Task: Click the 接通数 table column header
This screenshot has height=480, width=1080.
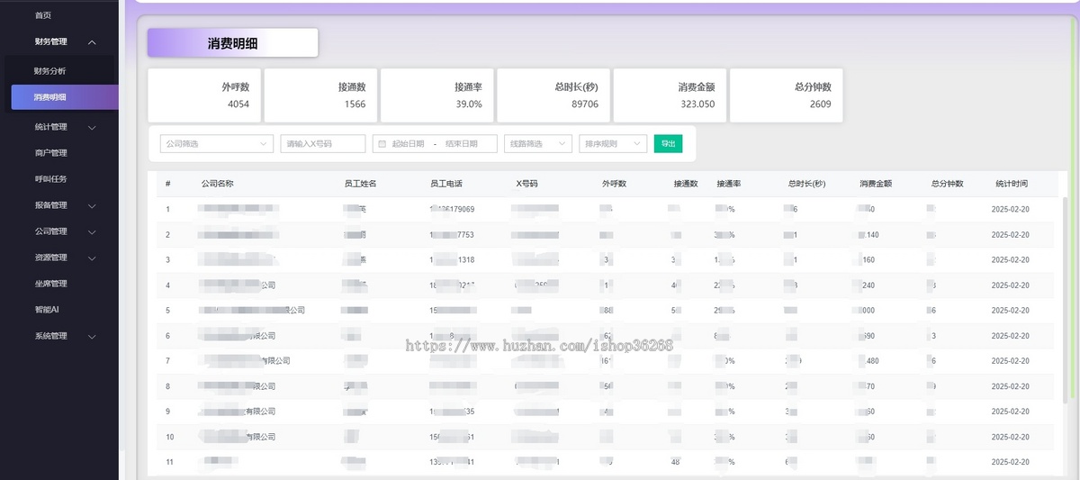Action: 686,184
